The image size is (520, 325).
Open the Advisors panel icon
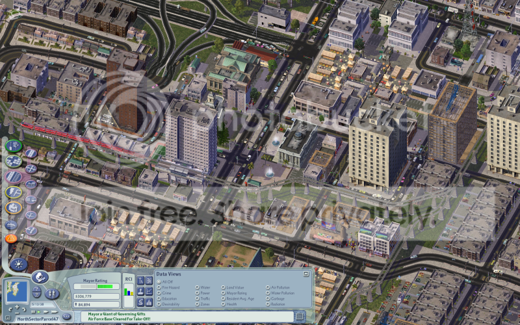(140, 291)
